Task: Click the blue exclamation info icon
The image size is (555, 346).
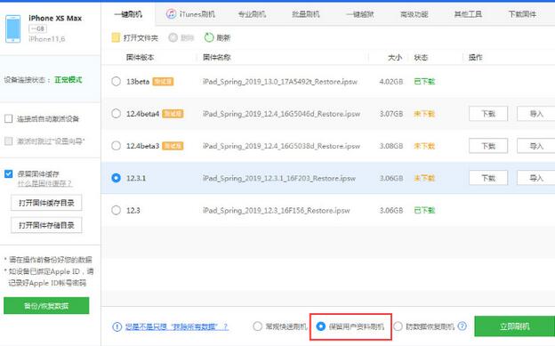Action: tap(117, 326)
